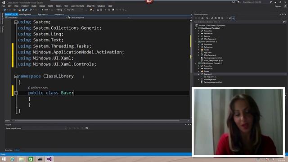Screen dimensions: 288x162
Task: Open the Any CPU platform dropdown
Action: pos(75,10)
